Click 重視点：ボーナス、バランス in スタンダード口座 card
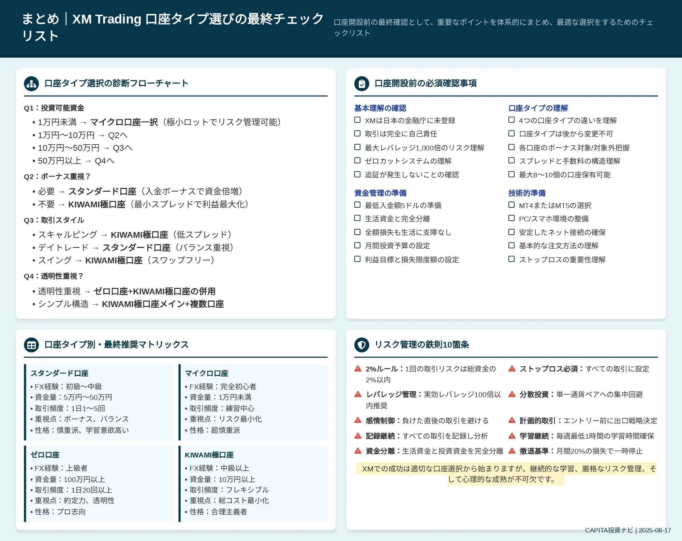 [x=79, y=419]
